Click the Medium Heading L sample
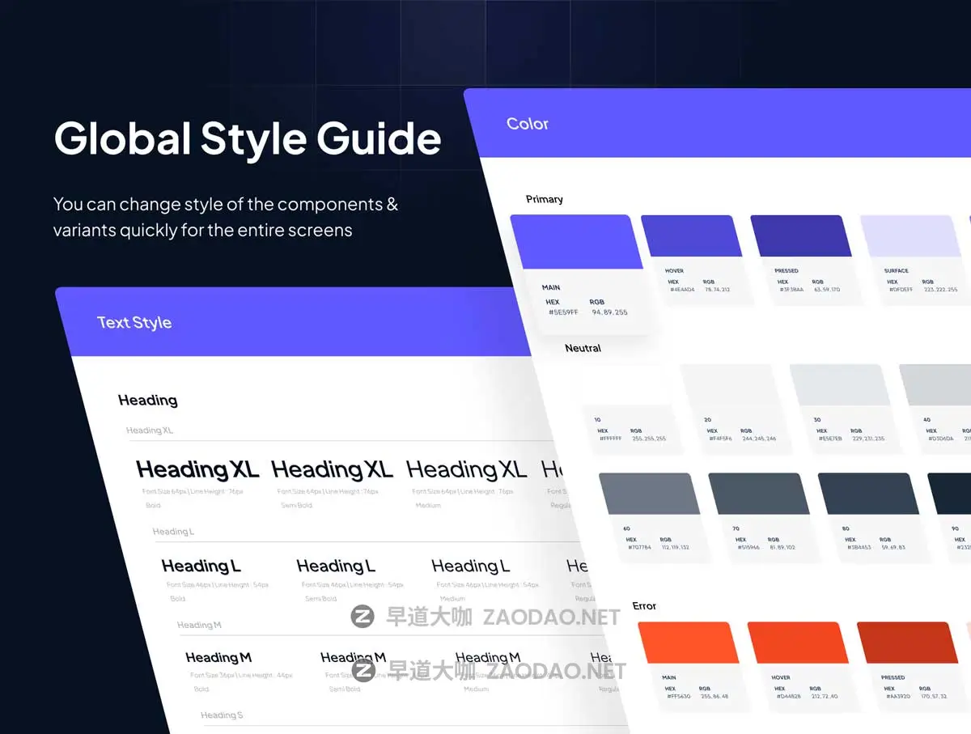 coord(470,566)
